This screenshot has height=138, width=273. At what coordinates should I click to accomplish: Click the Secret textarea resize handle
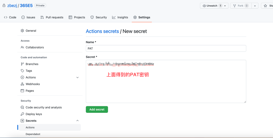245,102
